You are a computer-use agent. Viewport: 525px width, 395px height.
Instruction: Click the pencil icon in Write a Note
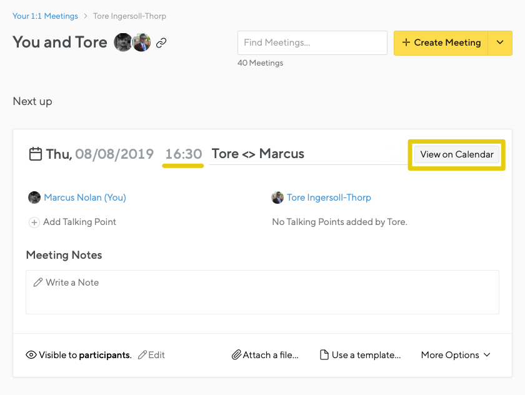click(38, 282)
